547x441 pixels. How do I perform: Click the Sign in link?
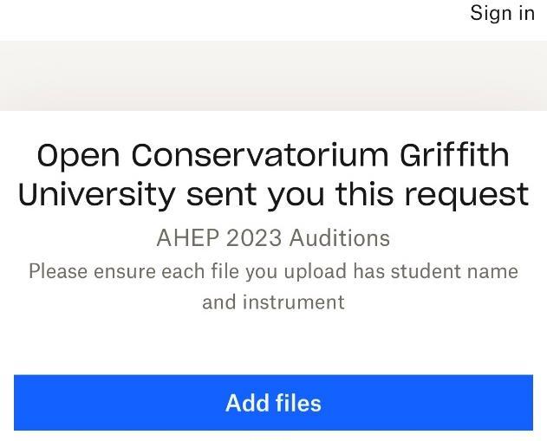[x=502, y=13]
